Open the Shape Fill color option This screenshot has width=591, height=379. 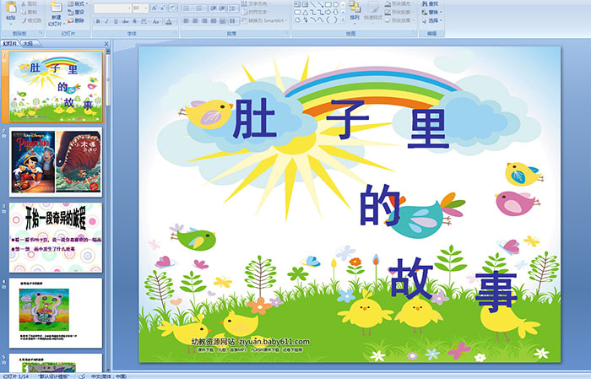[400, 3]
